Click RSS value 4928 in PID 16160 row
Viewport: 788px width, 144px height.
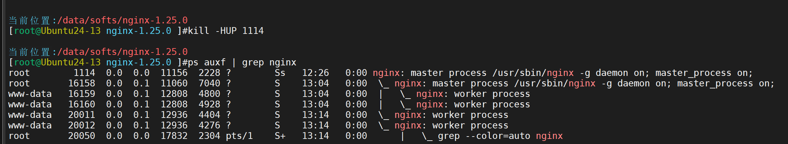(x=209, y=104)
